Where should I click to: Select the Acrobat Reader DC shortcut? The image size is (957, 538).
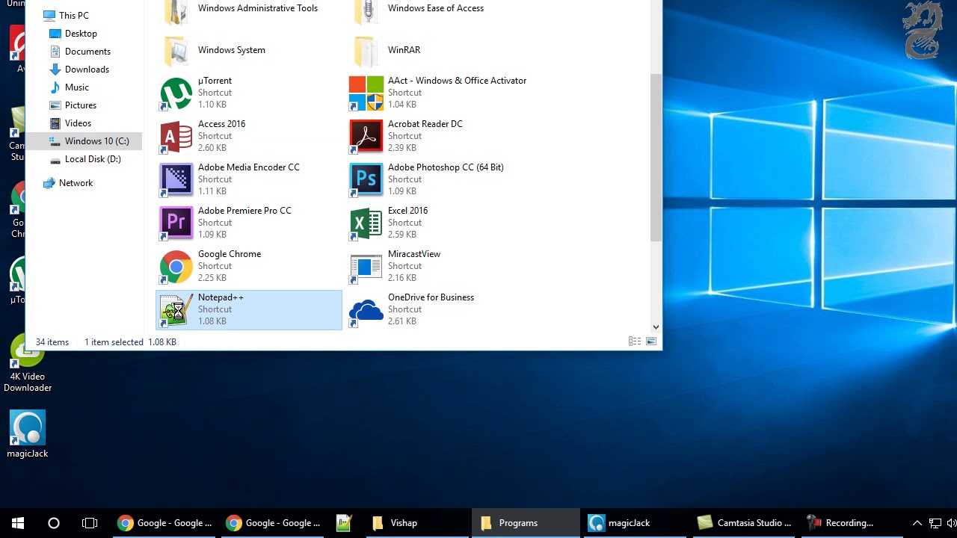(439, 136)
